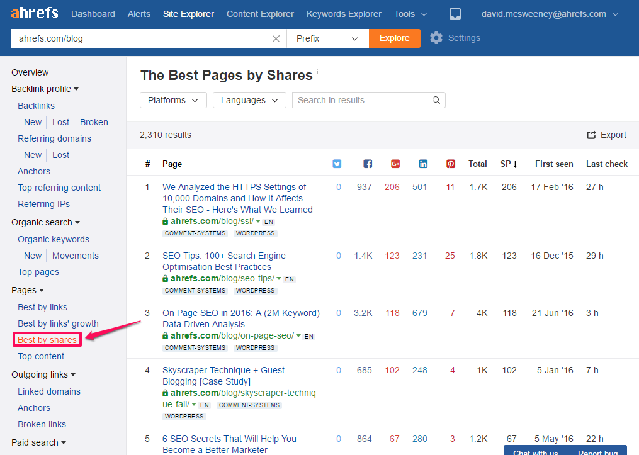
Task: Open dropdown arrow next to ahrefs.com/blog/on-page-seo/ URL
Action: 298,336
